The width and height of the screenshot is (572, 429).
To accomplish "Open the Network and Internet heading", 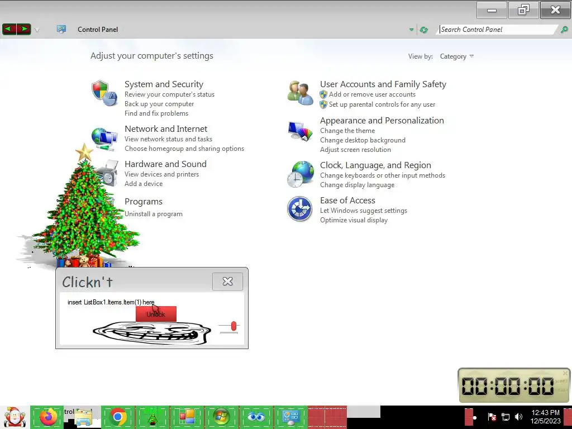I will coord(165,129).
